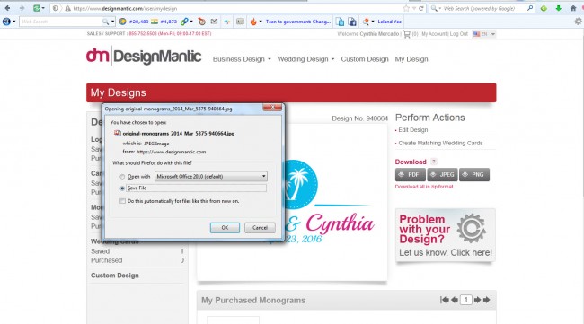Open toolbar settings gear icon
Screen dimensions: 584x324
(578, 22)
